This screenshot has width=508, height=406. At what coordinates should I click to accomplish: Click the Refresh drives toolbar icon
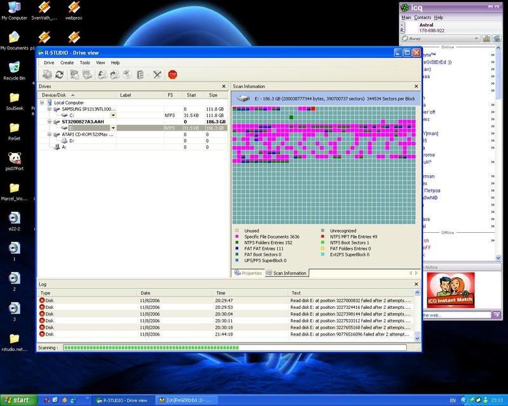[59, 75]
